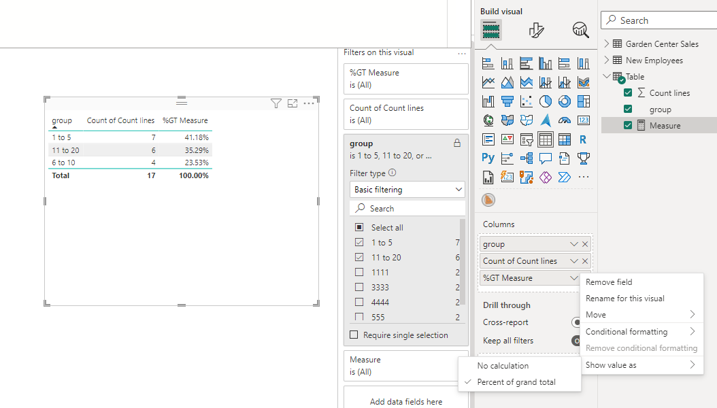Image resolution: width=717 pixels, height=408 pixels.
Task: Insert a Q&A visual
Action: click(x=545, y=158)
